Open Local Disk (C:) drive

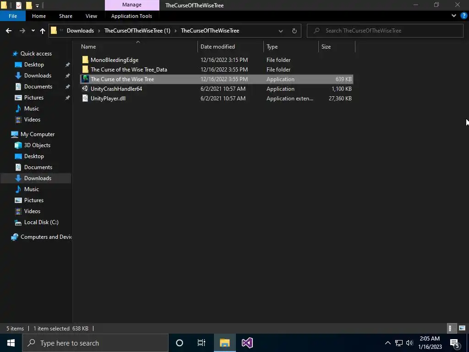(x=41, y=222)
